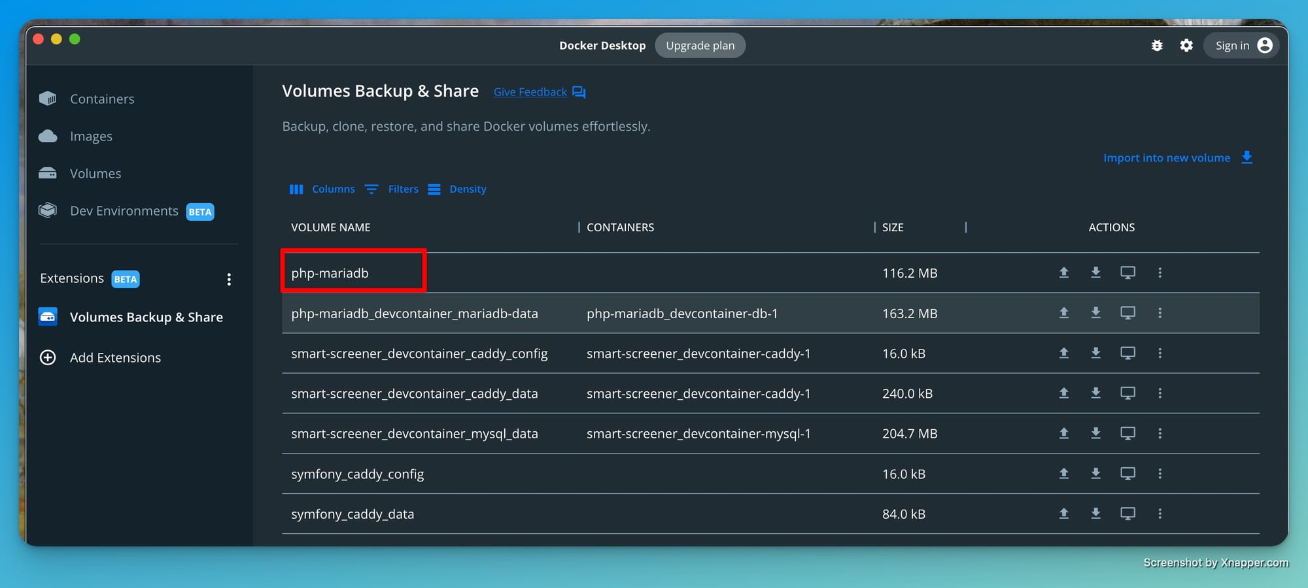Select the php-mariadb volume name
The image size is (1308, 588).
(330, 273)
